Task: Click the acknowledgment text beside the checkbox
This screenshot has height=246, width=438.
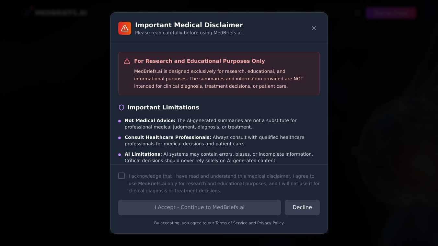Action: 224,183
